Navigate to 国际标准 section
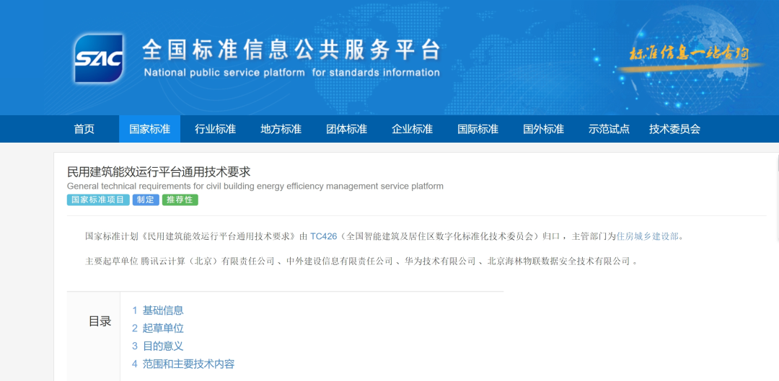 tap(478, 129)
